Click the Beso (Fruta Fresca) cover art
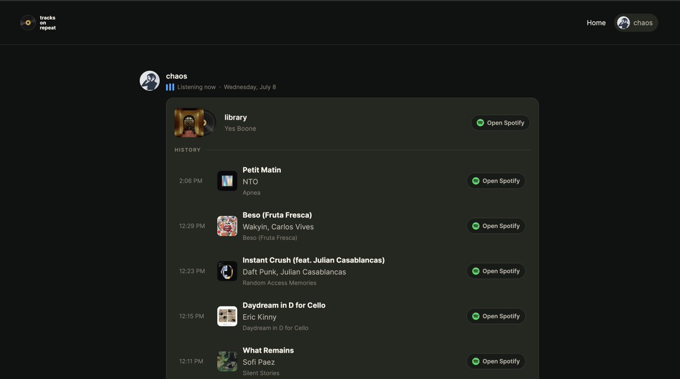 pyautogui.click(x=227, y=226)
